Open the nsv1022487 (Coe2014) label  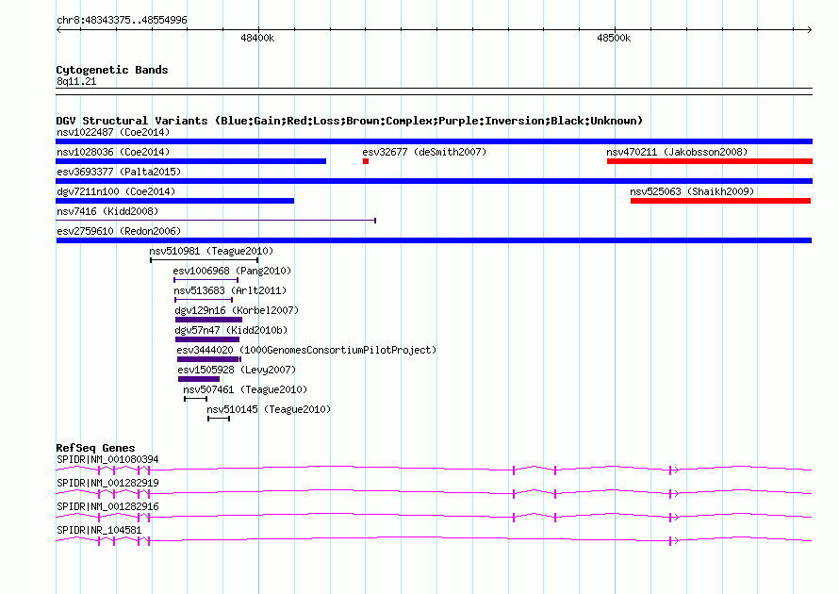pyautogui.click(x=113, y=132)
